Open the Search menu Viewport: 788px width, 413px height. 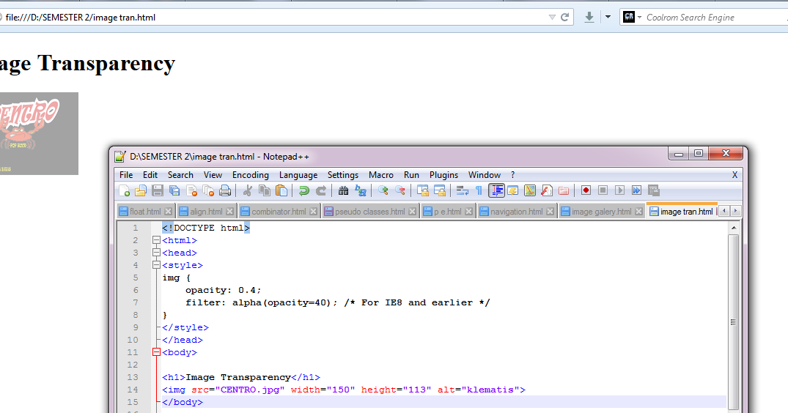pos(180,175)
